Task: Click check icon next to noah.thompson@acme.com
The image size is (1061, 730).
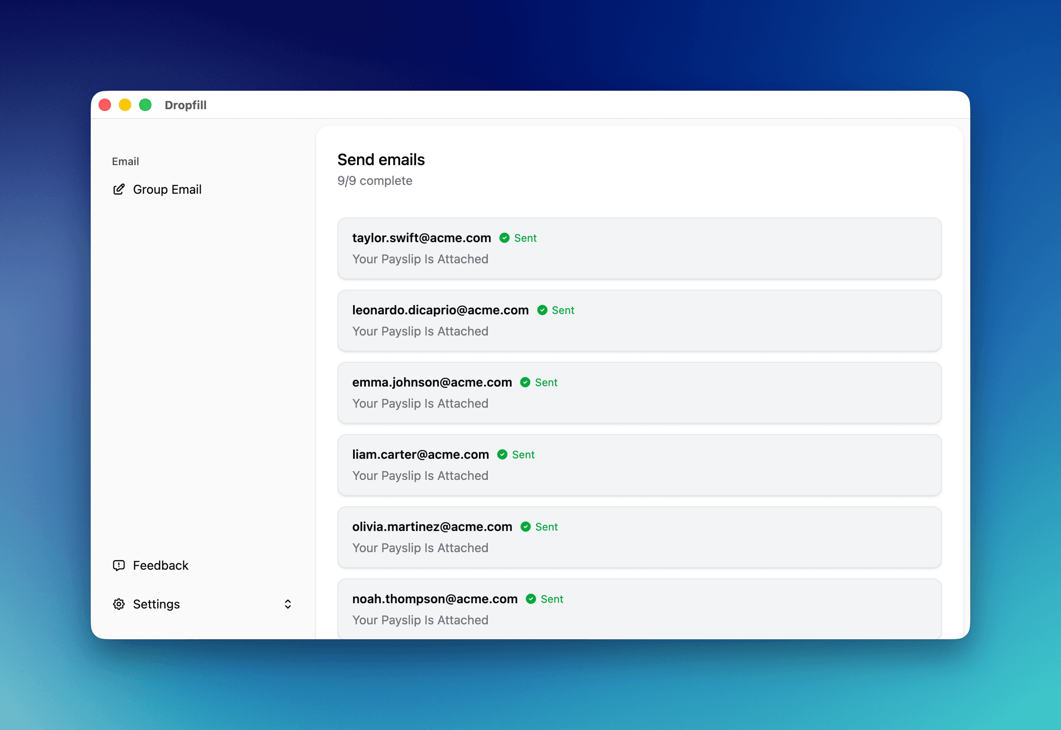Action: coord(531,599)
